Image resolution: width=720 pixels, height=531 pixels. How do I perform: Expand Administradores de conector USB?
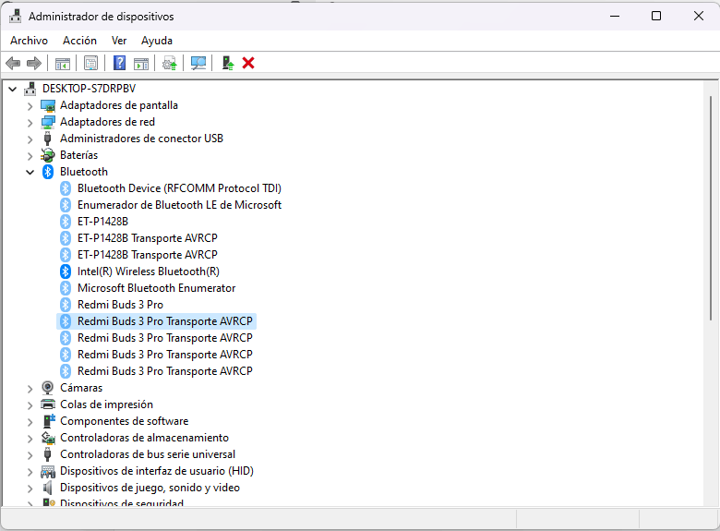click(x=30, y=139)
